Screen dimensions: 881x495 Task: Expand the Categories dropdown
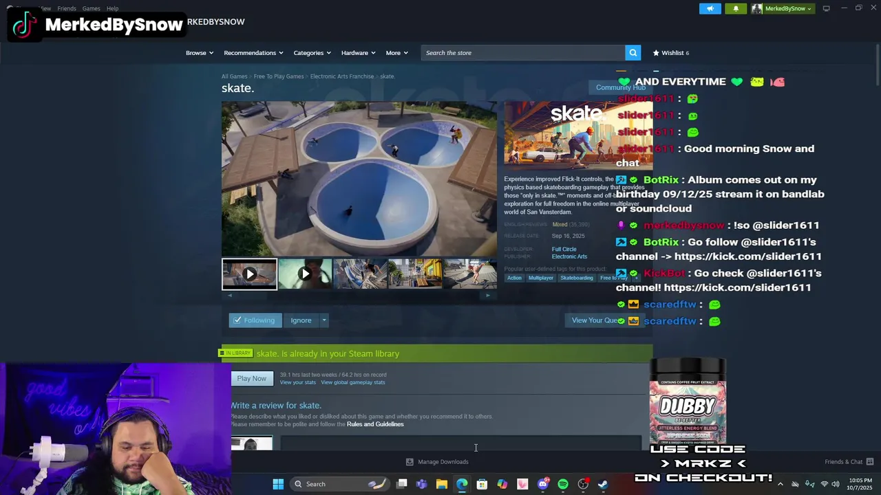pyautogui.click(x=312, y=53)
